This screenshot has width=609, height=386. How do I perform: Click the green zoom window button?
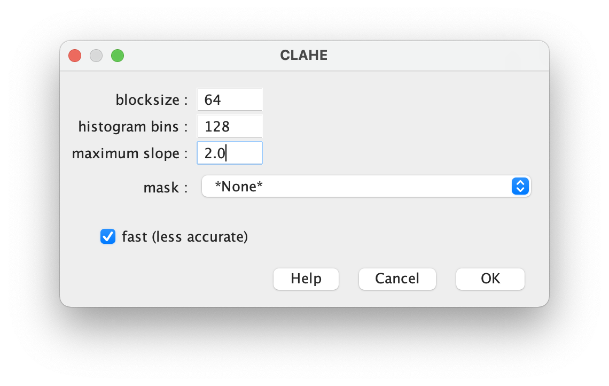pyautogui.click(x=118, y=56)
